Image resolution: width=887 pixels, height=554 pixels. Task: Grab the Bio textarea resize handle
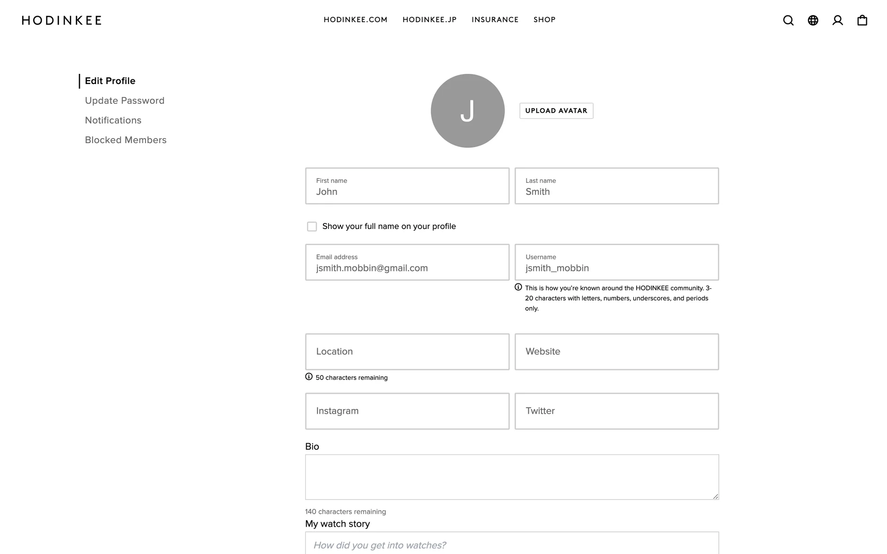coord(715,496)
